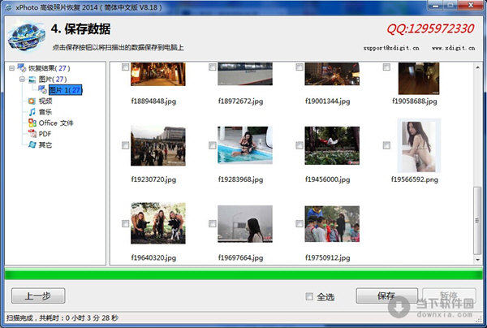
Task: Open thumbnail of f18972672.jpg
Action: [245, 74]
